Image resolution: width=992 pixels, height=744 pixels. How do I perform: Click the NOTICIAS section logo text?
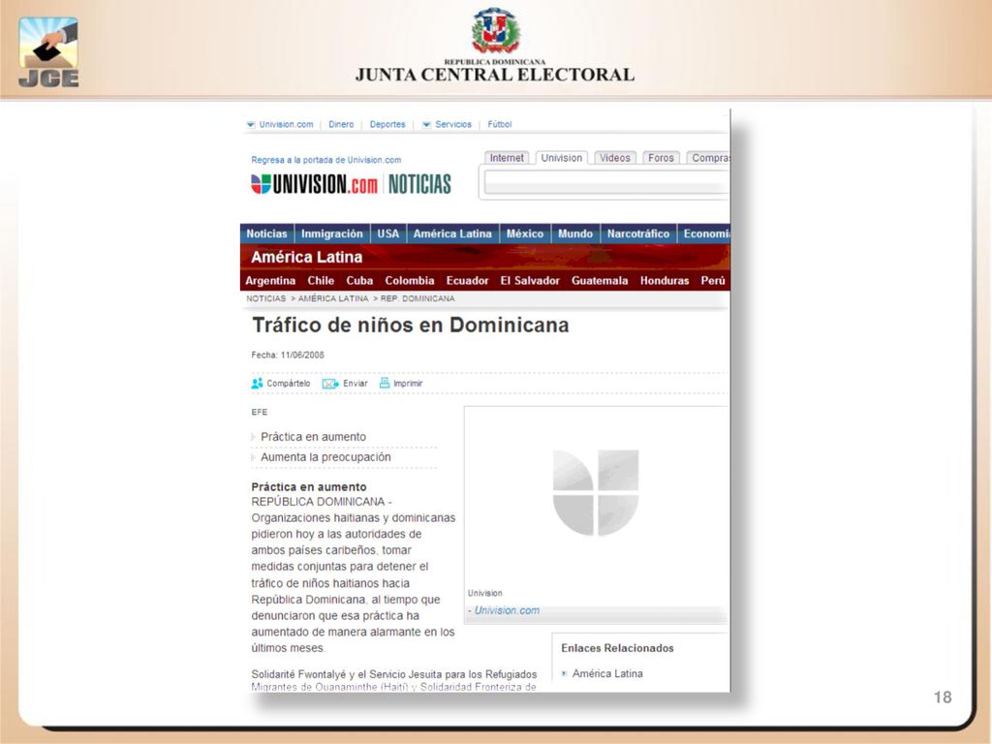419,184
